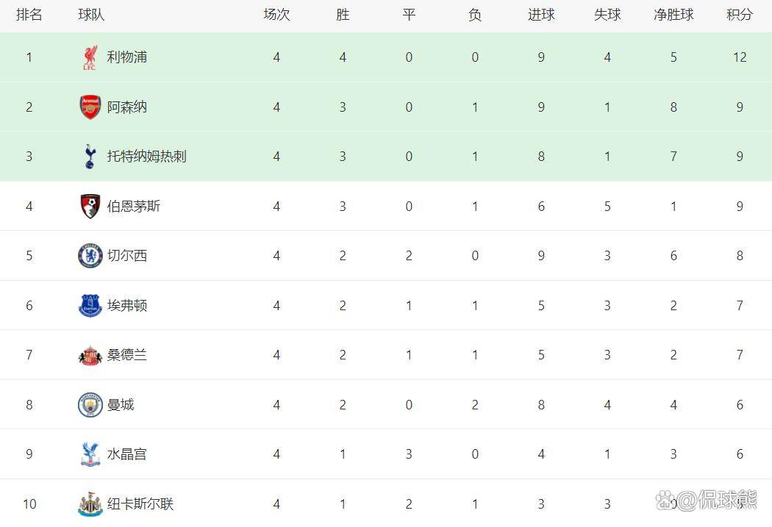Click the Everton club crest icon
Image resolution: width=772 pixels, height=527 pixels.
(90, 306)
